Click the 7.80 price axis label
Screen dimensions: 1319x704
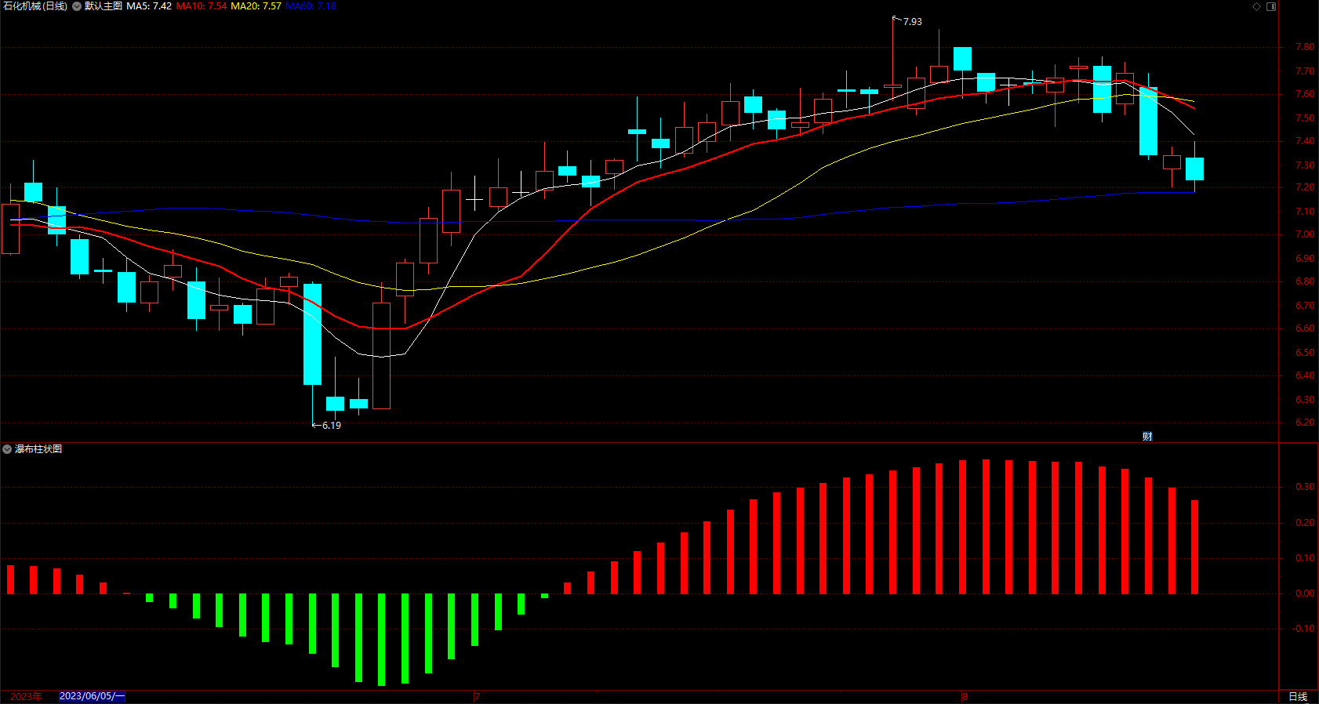[1305, 47]
